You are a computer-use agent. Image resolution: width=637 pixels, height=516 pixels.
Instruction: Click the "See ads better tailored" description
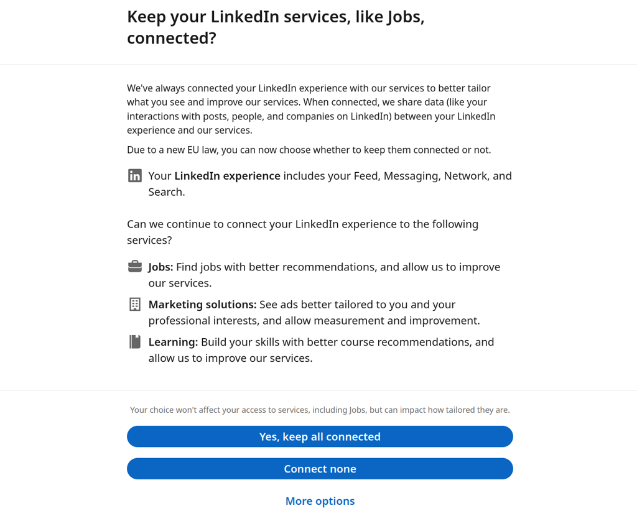[x=358, y=305]
